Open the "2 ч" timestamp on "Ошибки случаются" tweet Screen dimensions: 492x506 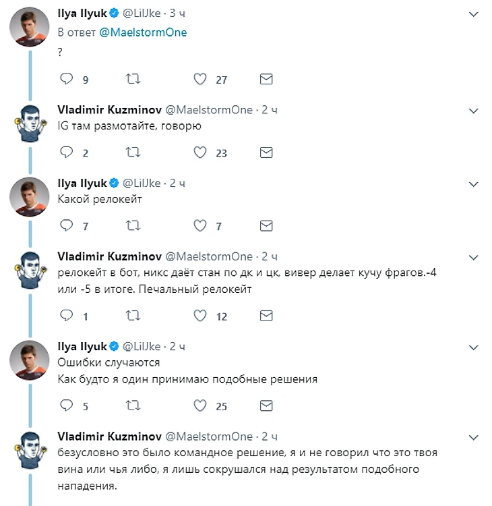coord(178,346)
